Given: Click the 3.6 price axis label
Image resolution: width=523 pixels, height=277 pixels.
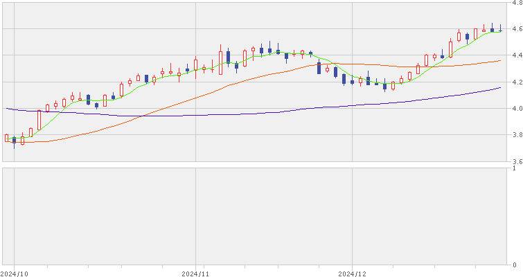Looking at the screenshot, I should pos(517,161).
